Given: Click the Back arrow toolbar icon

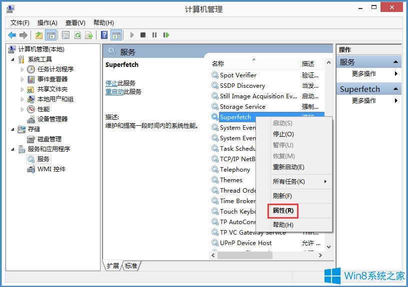Looking at the screenshot, I should (x=12, y=35).
